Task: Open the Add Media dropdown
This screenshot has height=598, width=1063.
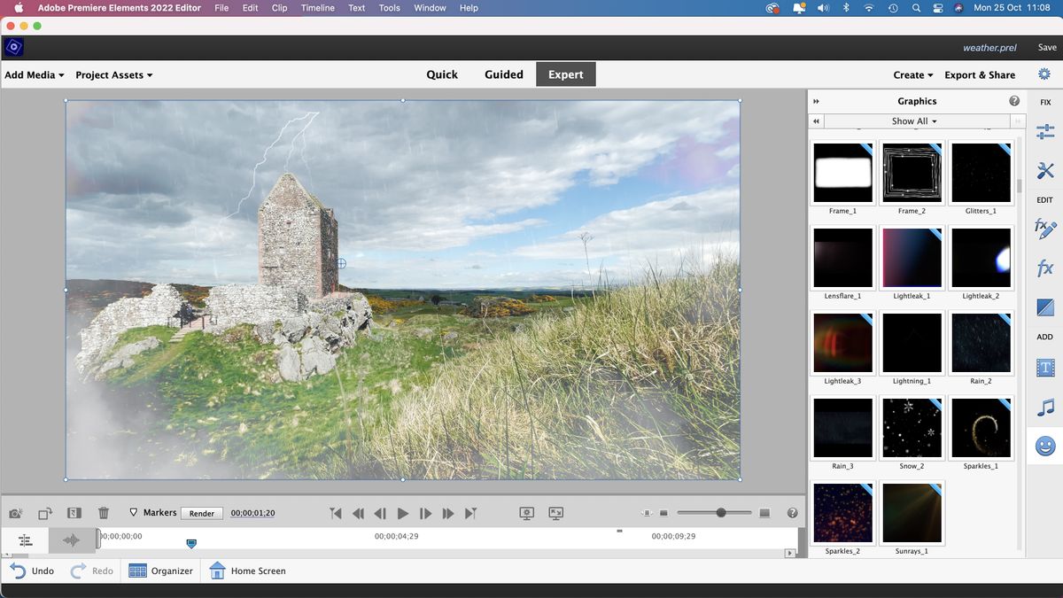Action: [35, 75]
